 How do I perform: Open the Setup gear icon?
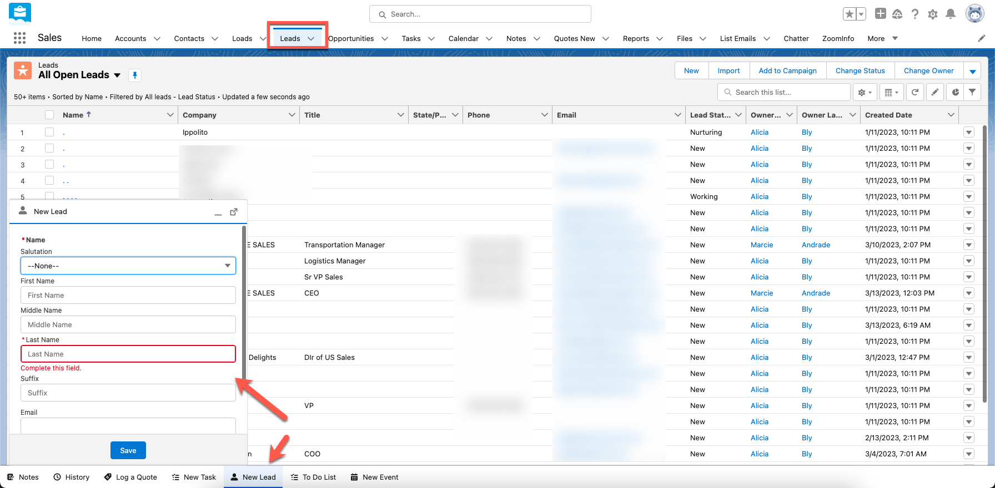pos(933,14)
